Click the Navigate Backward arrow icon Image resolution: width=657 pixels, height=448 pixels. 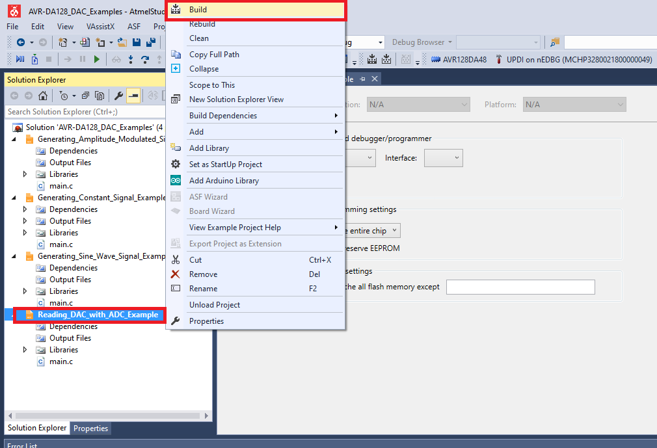click(21, 42)
